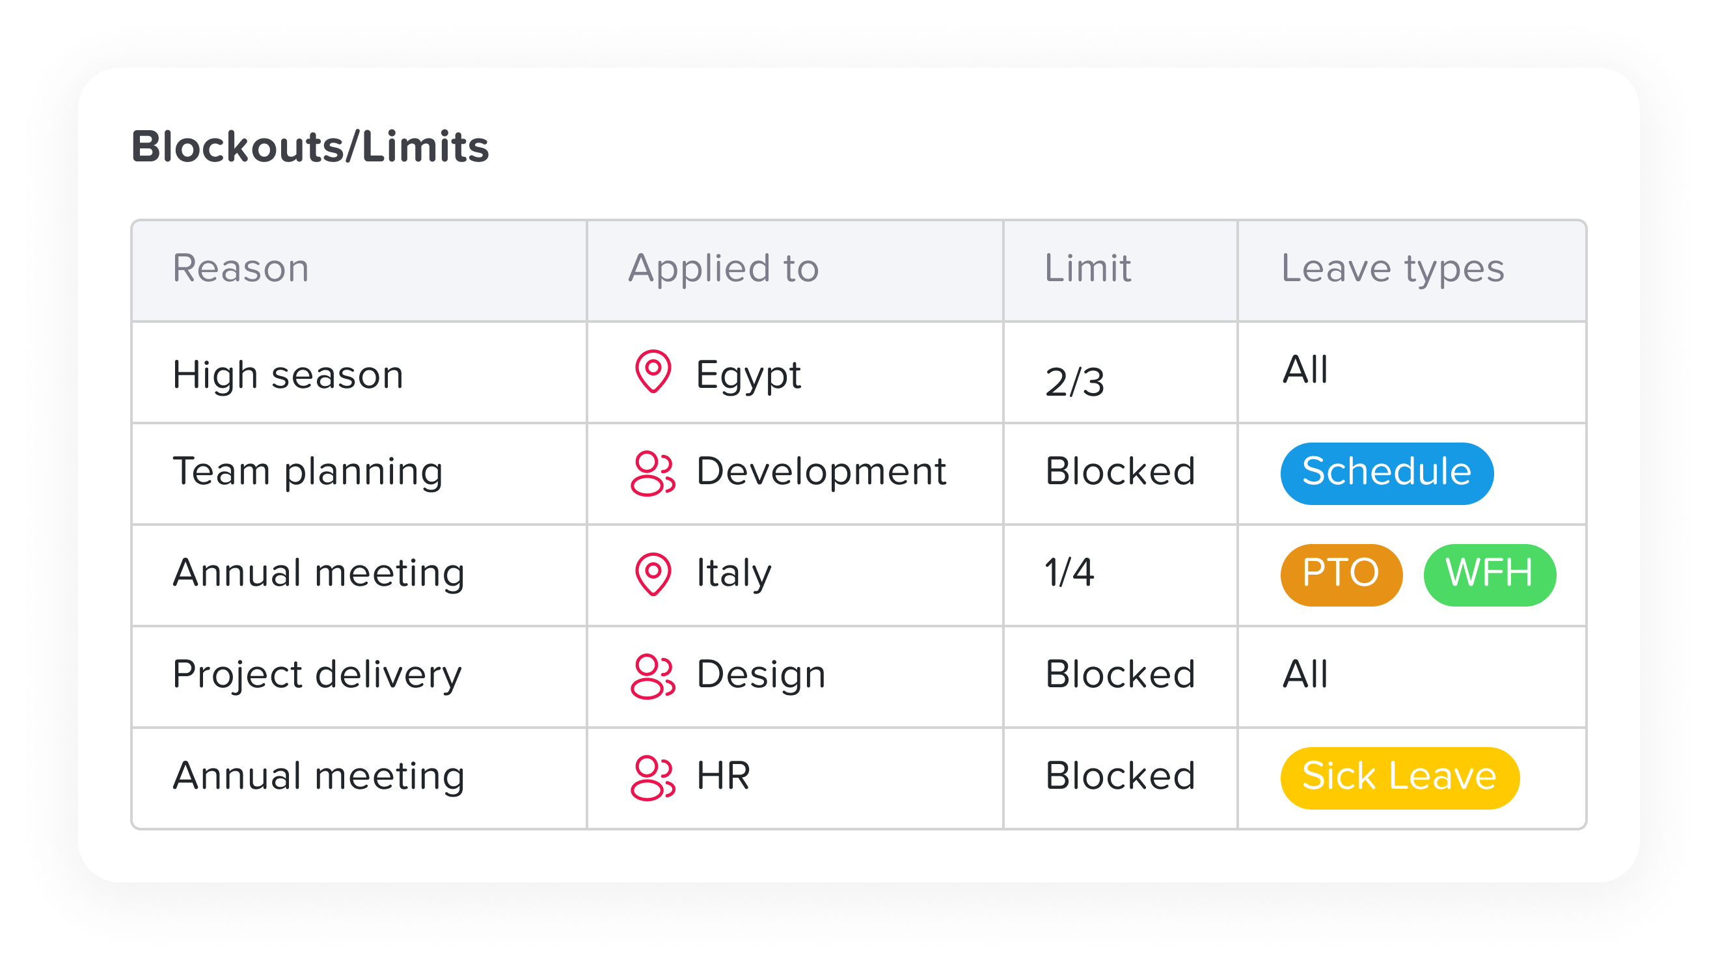Screen dimensions: 1718x971
Task: Click the team icon beside Development
Action: tap(653, 474)
